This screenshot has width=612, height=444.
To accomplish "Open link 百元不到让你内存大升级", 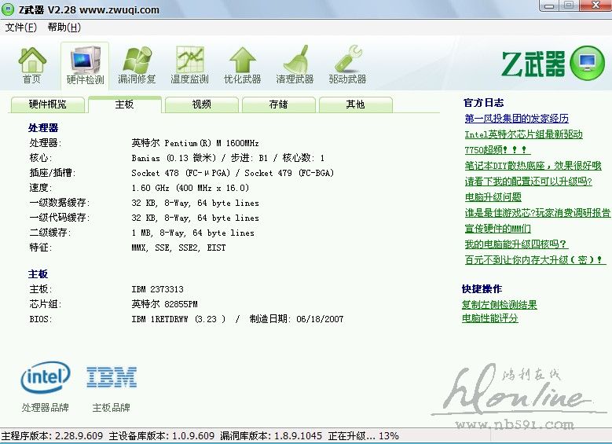I will coord(534,259).
